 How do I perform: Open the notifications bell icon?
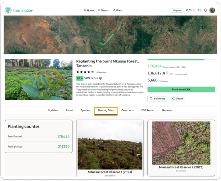click(205, 10)
